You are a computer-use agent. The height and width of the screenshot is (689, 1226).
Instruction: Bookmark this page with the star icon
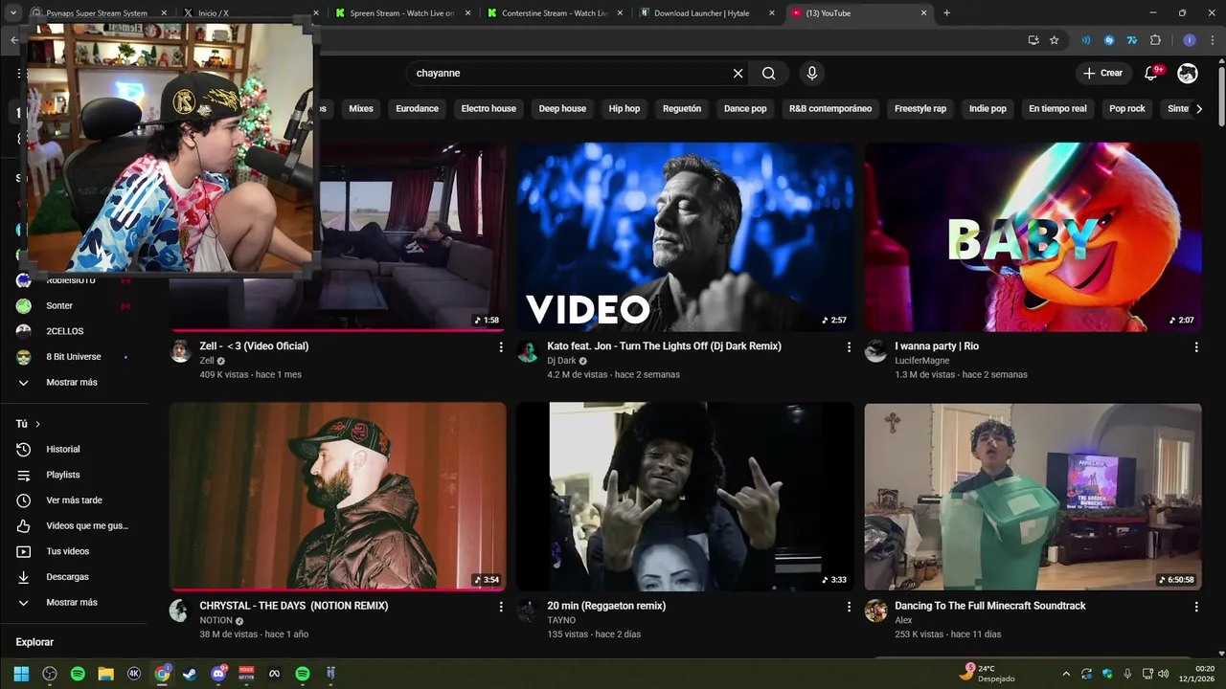(x=1055, y=40)
